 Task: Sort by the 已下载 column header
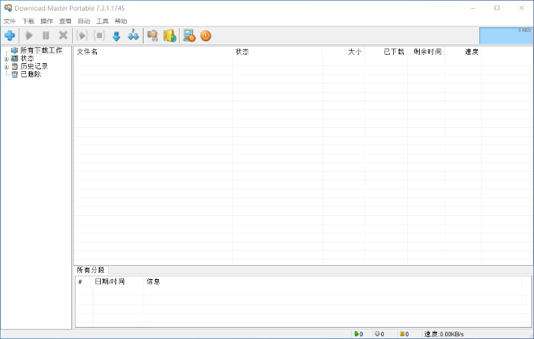386,52
